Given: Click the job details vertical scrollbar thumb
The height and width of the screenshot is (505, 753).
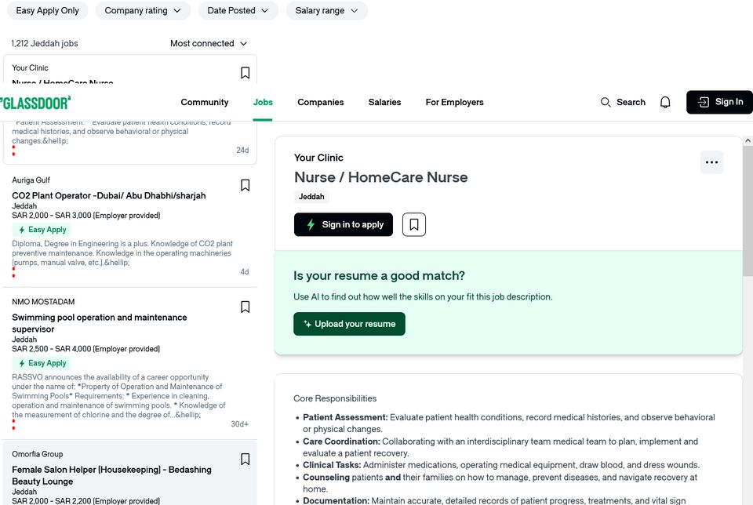Looking at the screenshot, I should (x=748, y=211).
